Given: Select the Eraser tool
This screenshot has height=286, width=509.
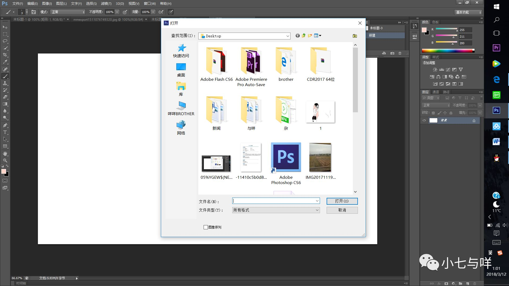Looking at the screenshot, I should click(5, 97).
